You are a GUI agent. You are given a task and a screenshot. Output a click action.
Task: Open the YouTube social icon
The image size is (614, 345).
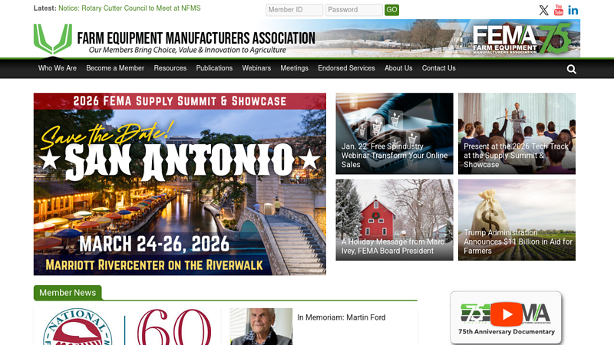point(559,10)
